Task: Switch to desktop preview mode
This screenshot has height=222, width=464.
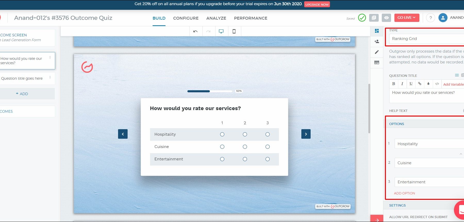Action: [x=221, y=31]
